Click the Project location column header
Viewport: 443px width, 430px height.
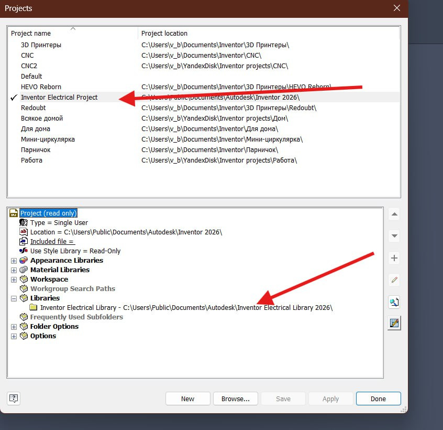point(269,33)
